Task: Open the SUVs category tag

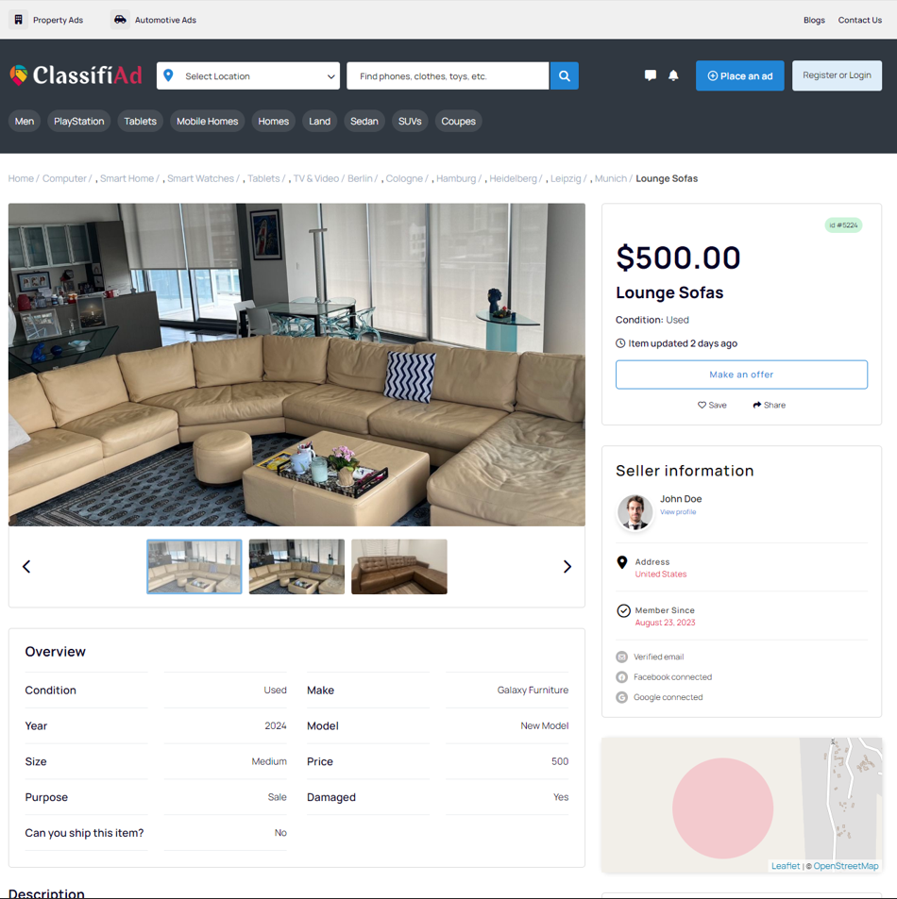Action: 410,121
